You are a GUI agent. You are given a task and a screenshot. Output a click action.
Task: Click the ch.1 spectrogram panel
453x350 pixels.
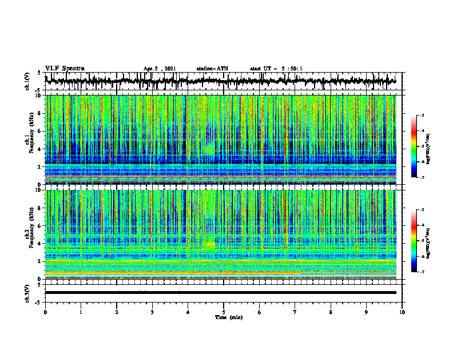(221, 140)
